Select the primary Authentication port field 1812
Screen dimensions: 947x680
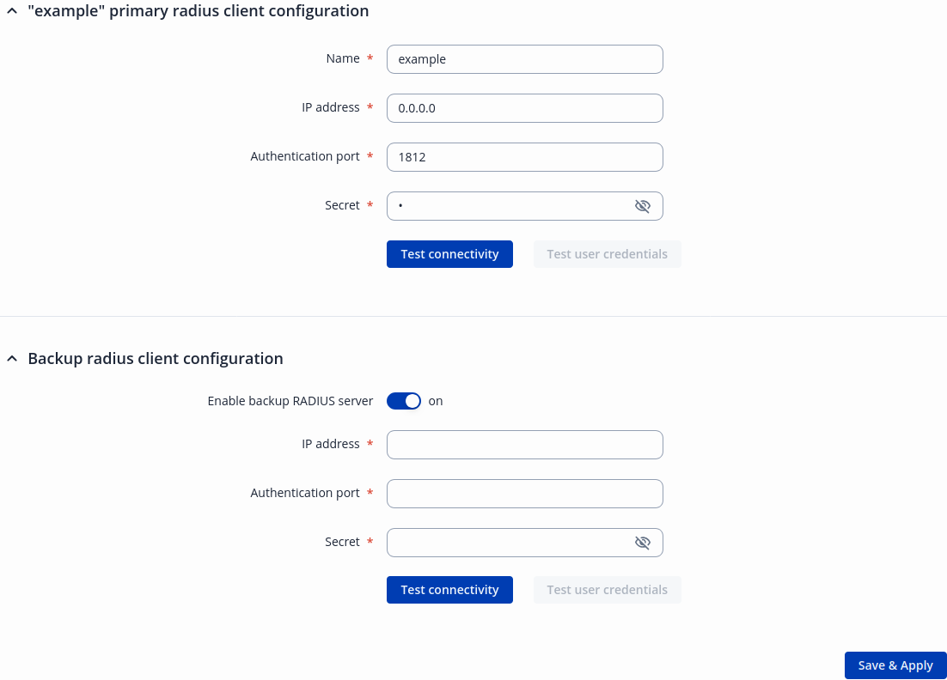[x=524, y=157]
